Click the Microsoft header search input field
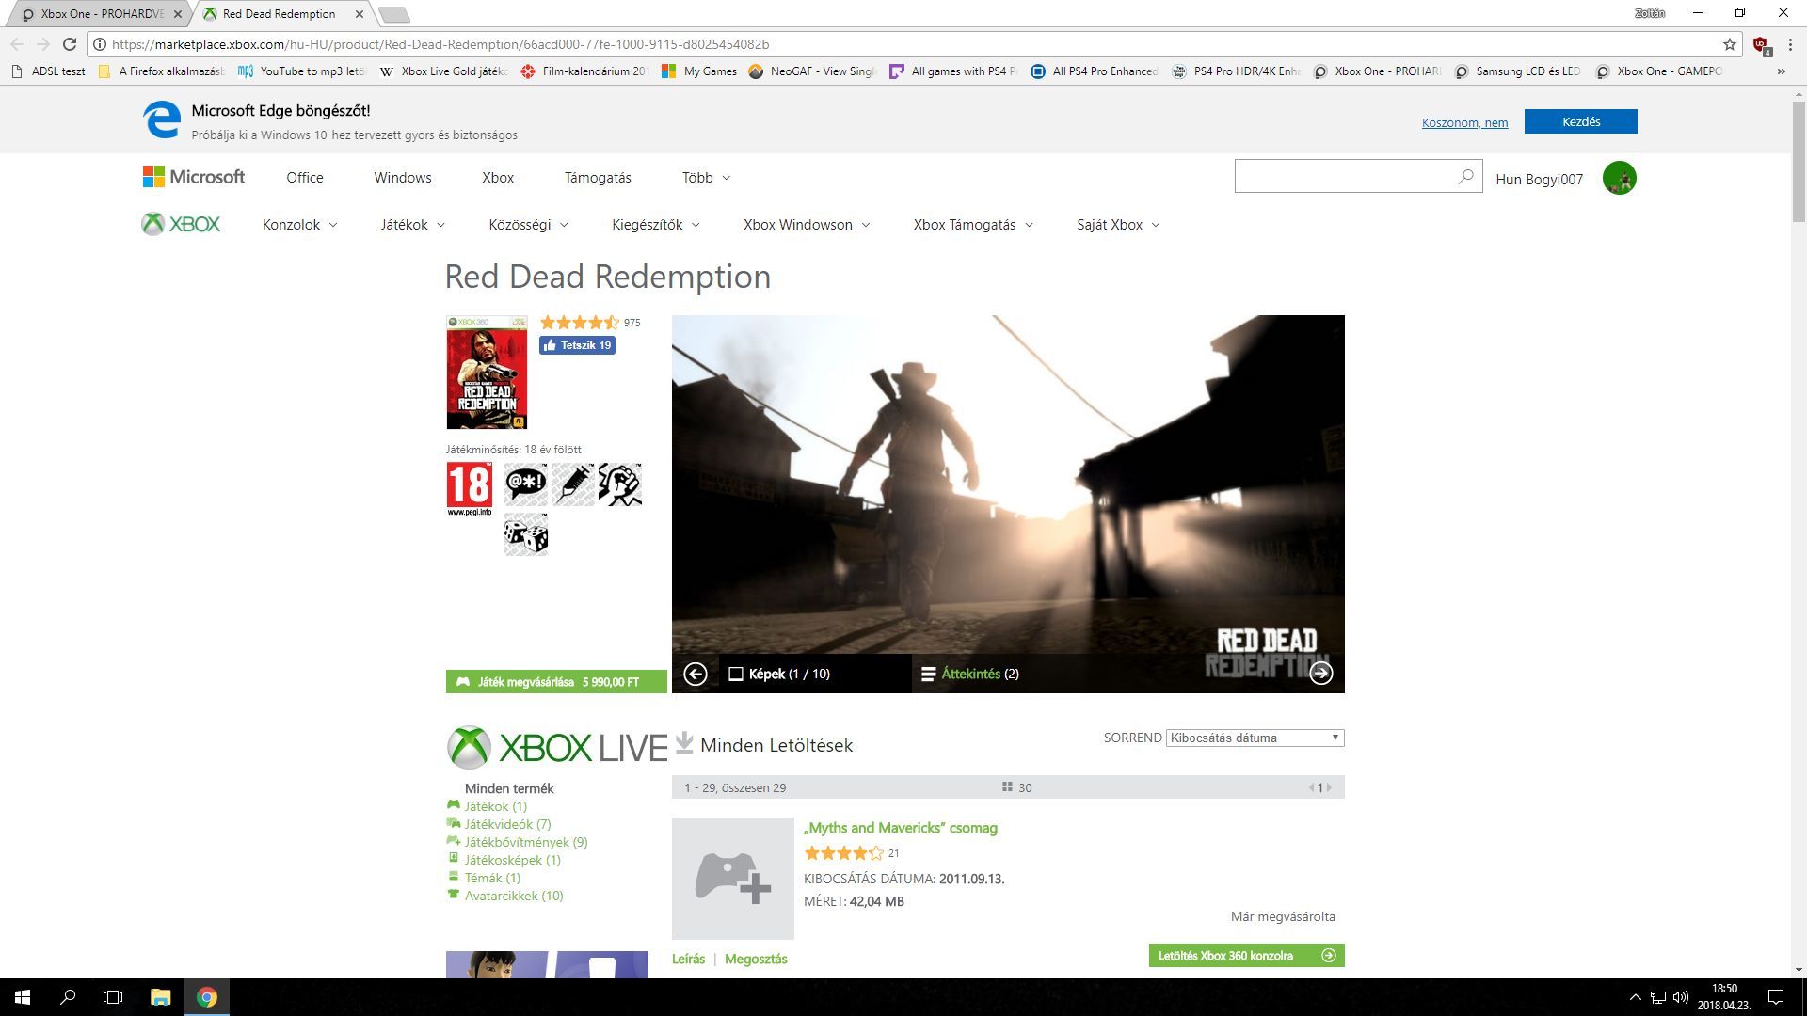The image size is (1807, 1016). click(1344, 177)
